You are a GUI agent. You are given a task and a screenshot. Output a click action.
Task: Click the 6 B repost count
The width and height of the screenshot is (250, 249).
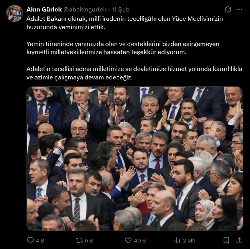pos(89,241)
